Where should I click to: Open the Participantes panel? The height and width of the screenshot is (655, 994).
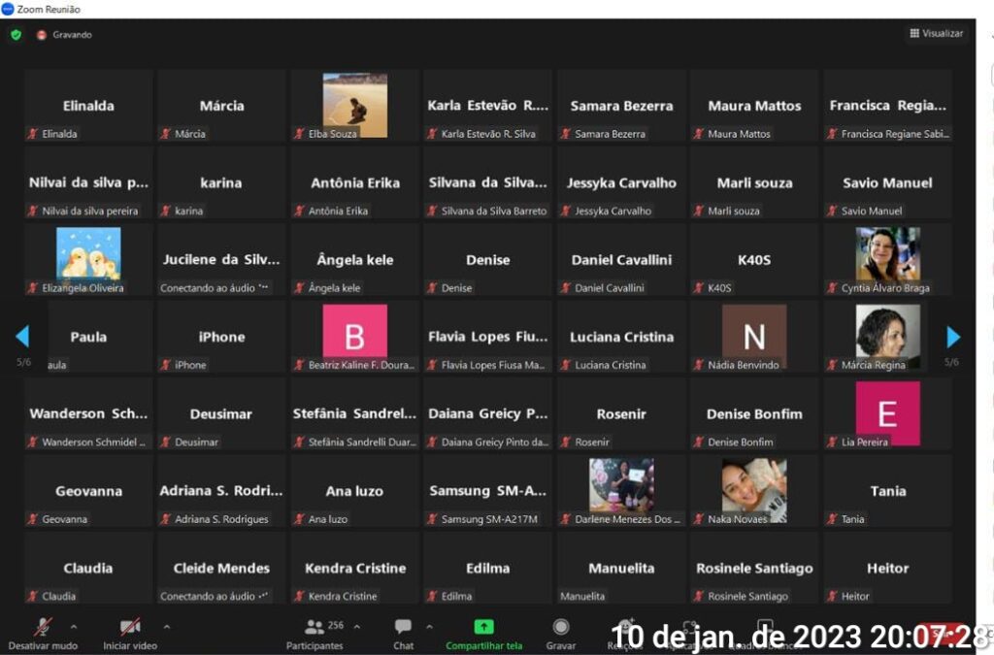(x=315, y=627)
